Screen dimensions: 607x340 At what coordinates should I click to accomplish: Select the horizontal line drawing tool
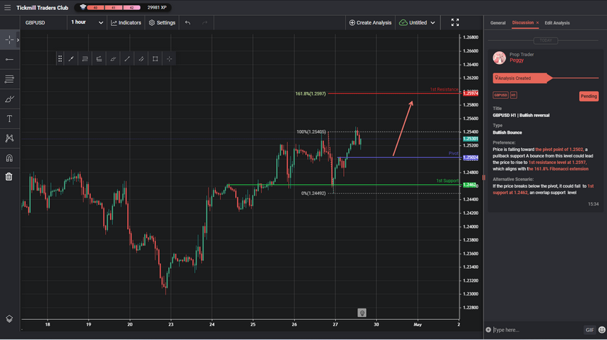tap(9, 60)
